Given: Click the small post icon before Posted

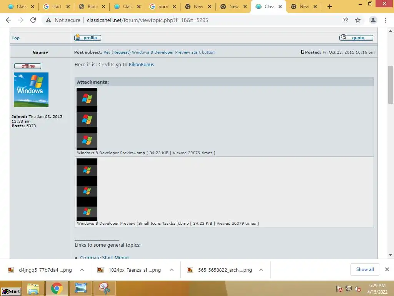Looking at the screenshot, I should coord(302,52).
